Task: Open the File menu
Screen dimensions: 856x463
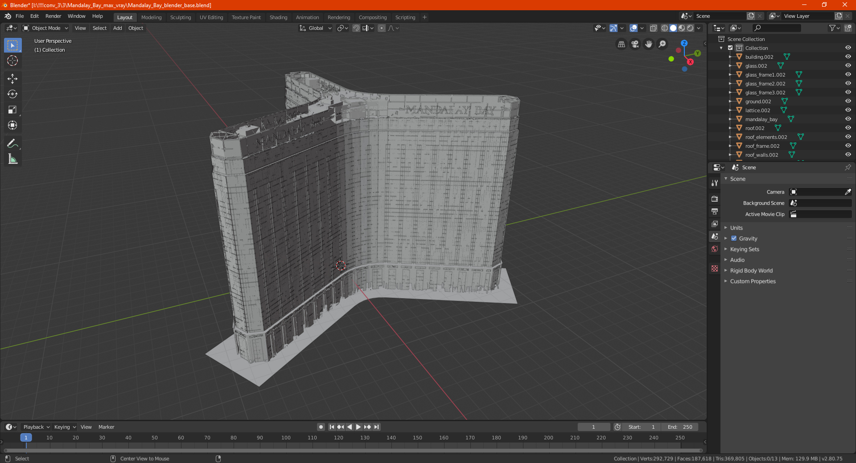Action: (x=20, y=16)
